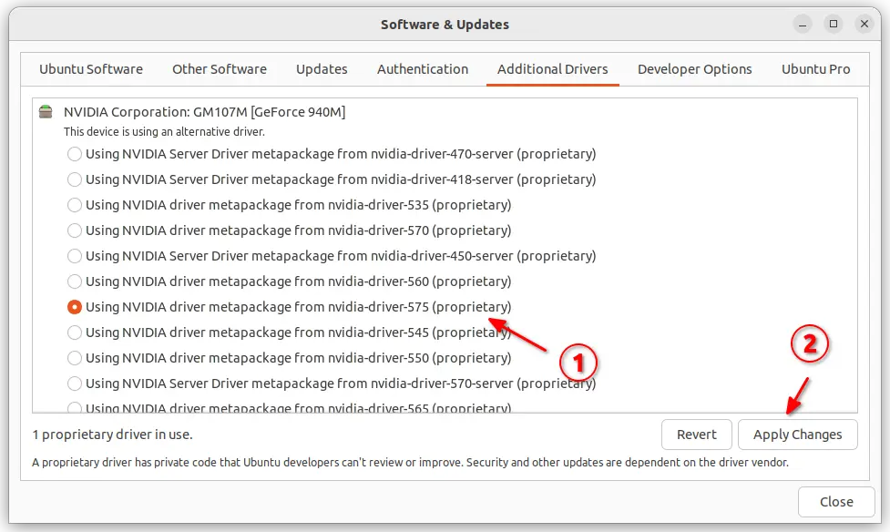Screen dimensions: 890x532
Task: Select nvidia-driver-418-server radio option
Action: tap(75, 179)
